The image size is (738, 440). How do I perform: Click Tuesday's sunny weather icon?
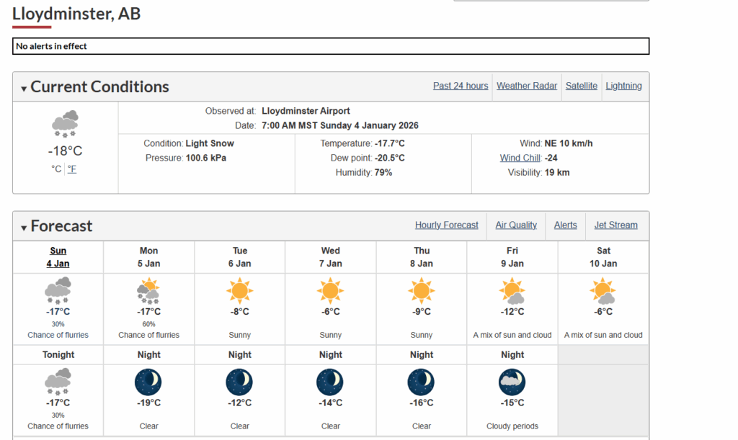point(239,291)
